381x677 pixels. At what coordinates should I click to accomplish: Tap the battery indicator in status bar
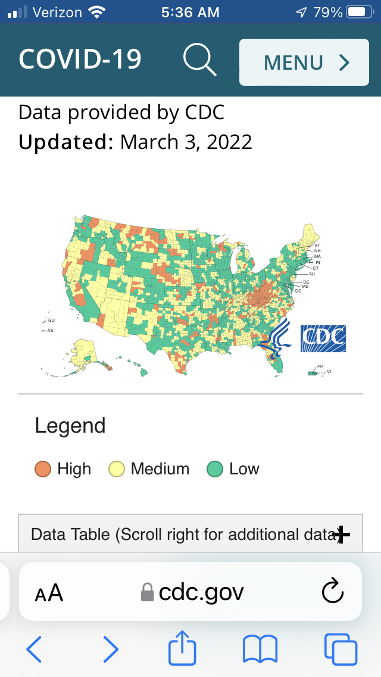358,12
